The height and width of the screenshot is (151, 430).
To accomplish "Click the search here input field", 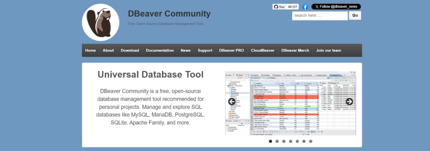I will point(320,16).
